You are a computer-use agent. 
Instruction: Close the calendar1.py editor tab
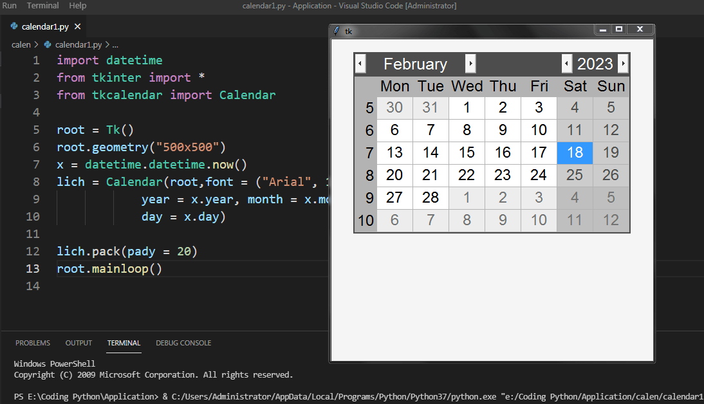click(77, 27)
